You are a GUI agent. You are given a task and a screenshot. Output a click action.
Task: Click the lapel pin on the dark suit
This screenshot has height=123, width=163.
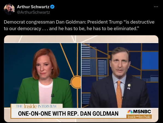(129, 85)
